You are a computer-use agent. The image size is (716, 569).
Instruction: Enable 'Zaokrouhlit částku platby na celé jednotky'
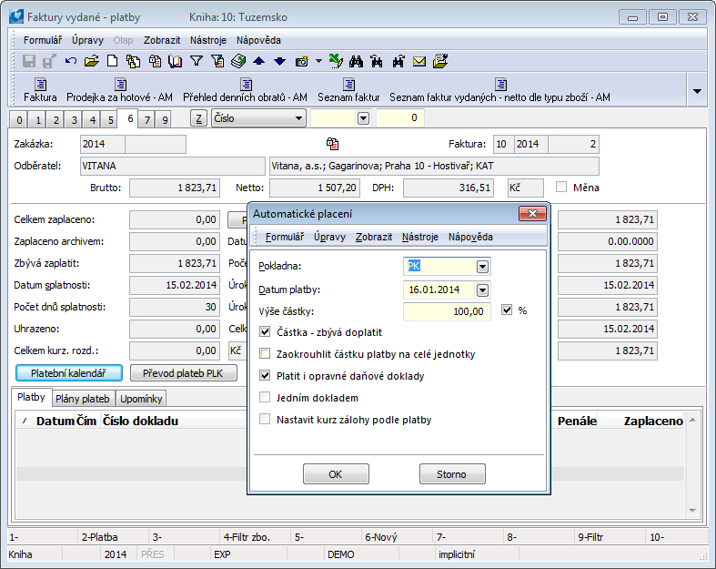[x=266, y=354]
